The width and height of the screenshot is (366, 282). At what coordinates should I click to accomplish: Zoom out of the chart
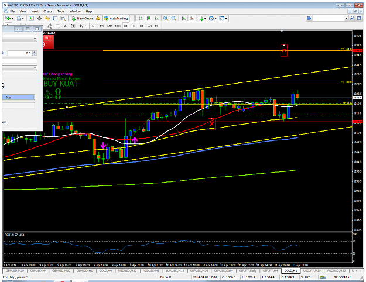tap(174, 18)
